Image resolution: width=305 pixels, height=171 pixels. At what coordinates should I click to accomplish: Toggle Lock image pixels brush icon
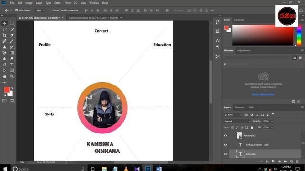[237, 128]
